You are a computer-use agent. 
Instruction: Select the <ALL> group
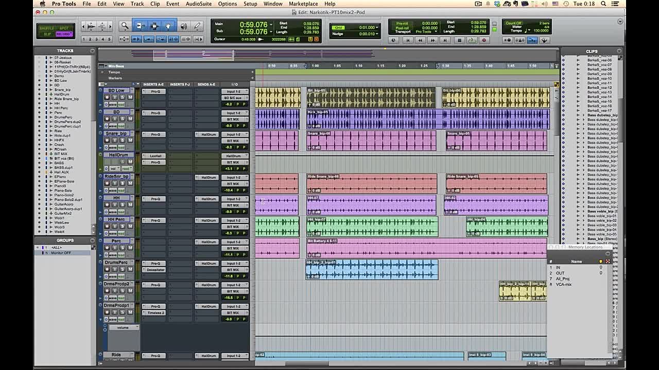(57, 248)
